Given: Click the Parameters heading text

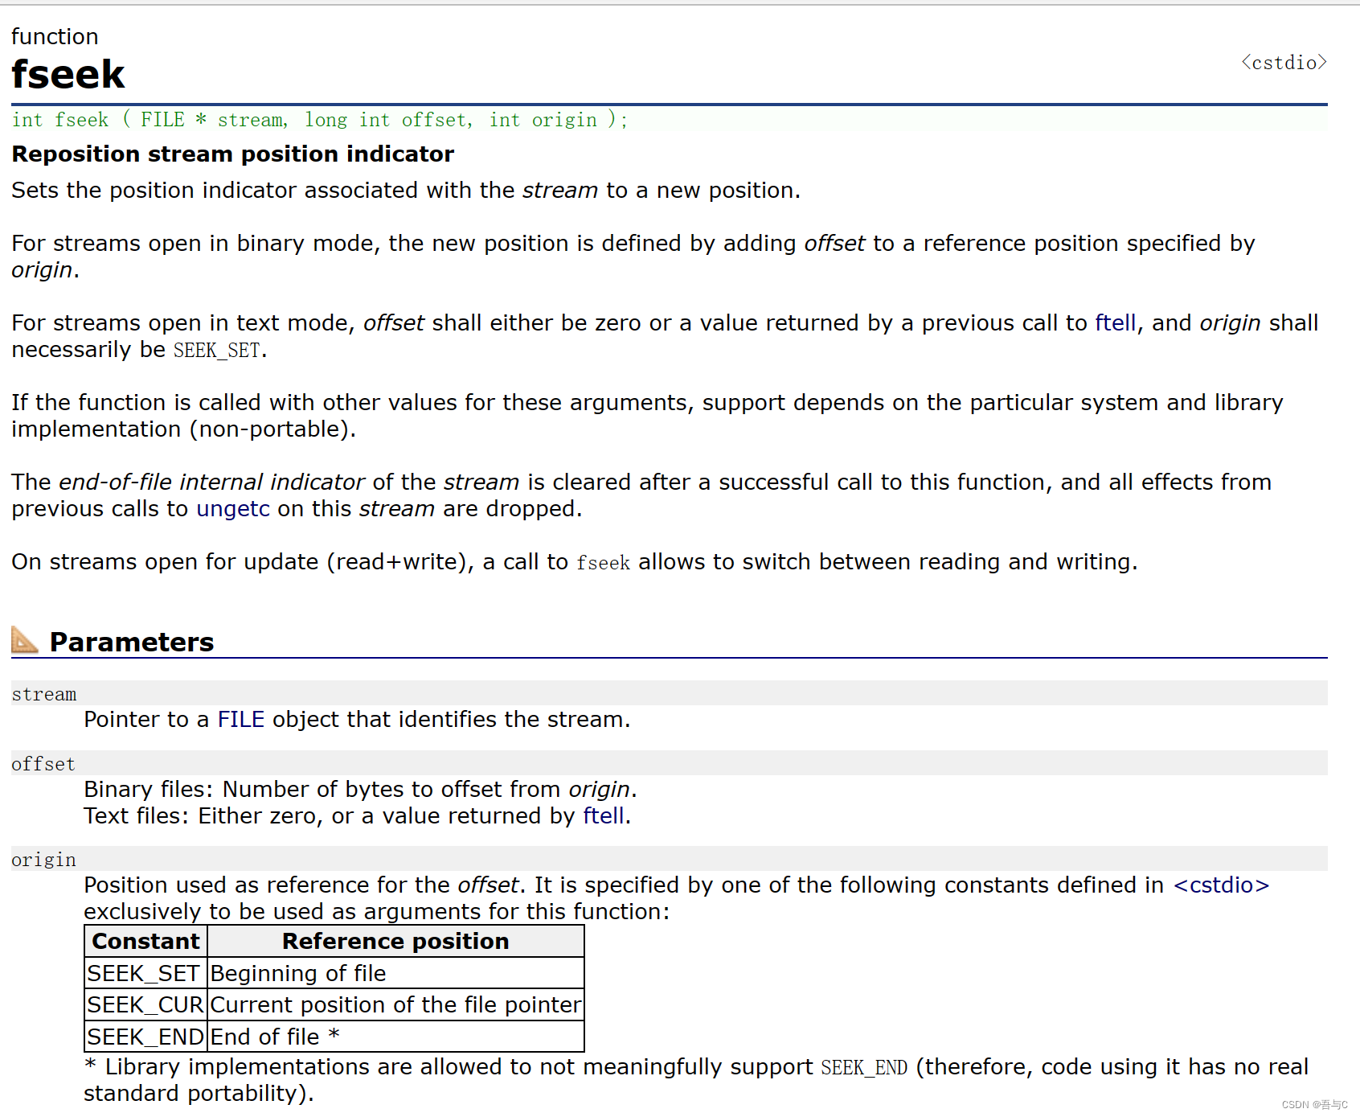Looking at the screenshot, I should coord(132,643).
